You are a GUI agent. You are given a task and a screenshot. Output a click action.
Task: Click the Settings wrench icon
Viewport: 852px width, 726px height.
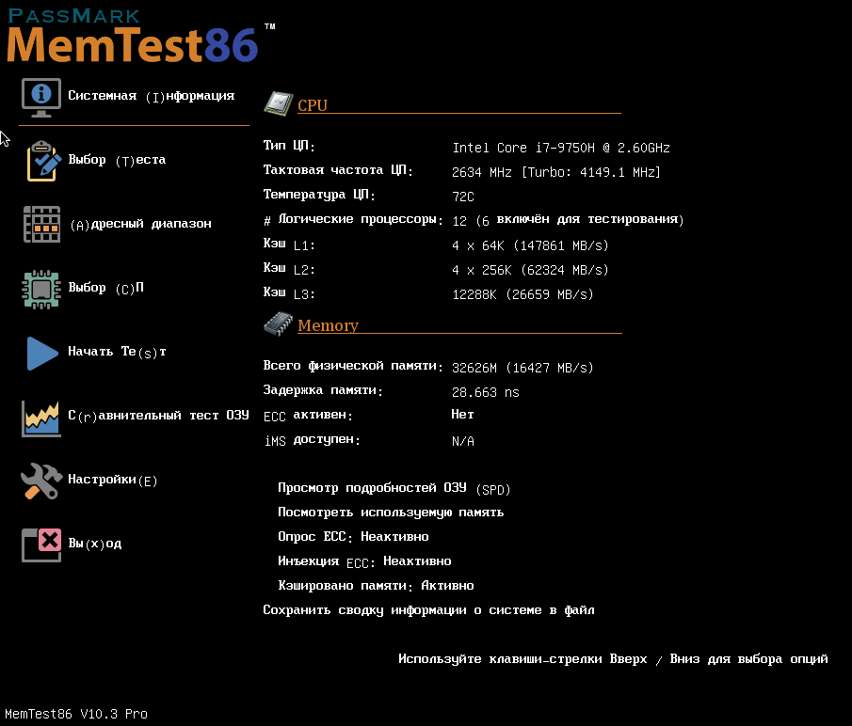point(41,481)
